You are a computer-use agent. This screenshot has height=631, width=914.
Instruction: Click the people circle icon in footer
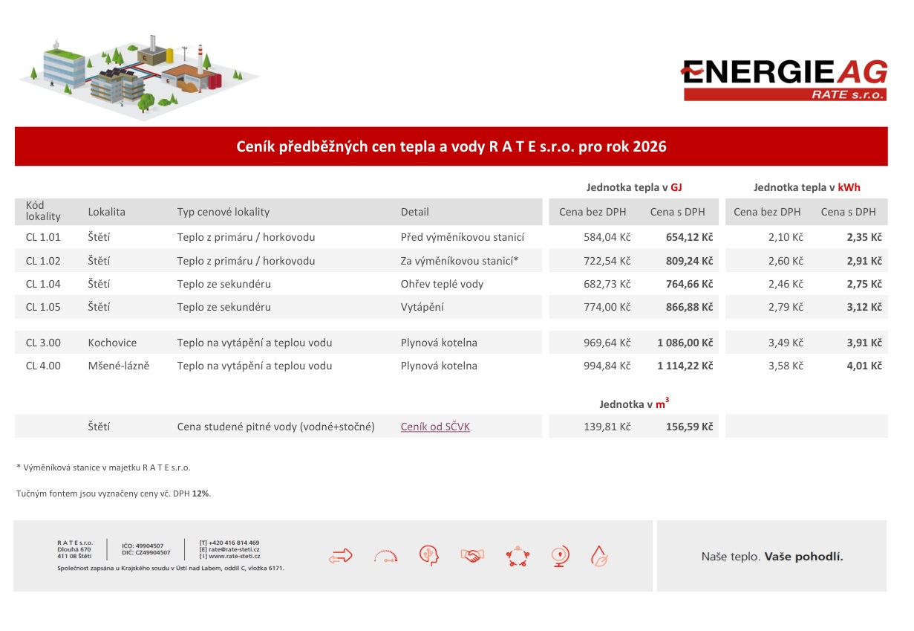pos(517,556)
